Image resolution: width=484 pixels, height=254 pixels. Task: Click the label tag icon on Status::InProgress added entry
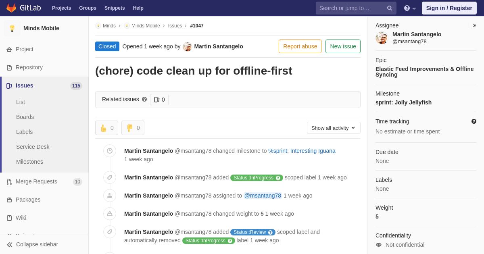(110, 177)
